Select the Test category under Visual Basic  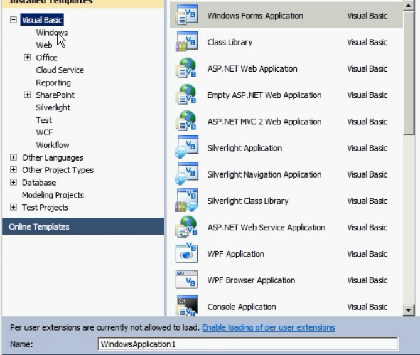click(44, 120)
